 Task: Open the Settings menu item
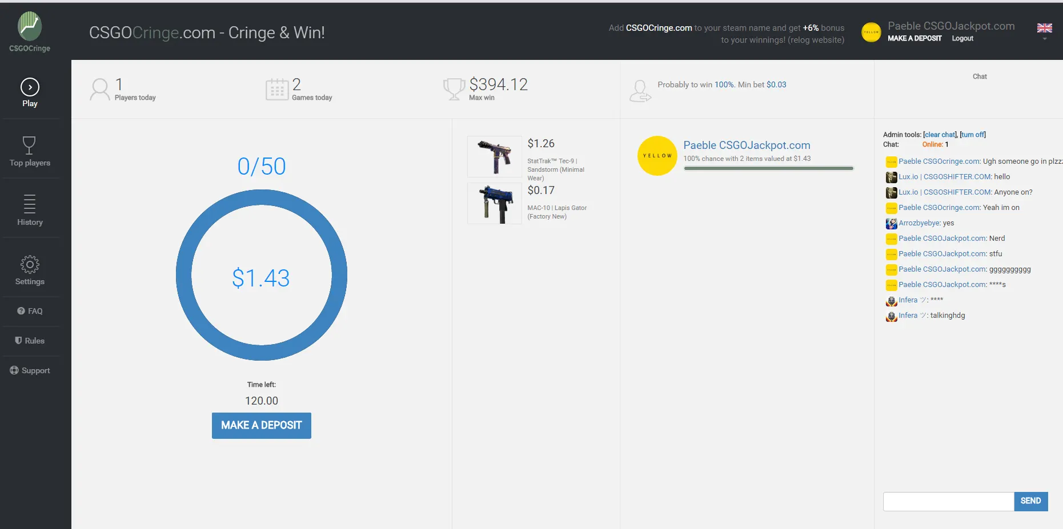[x=30, y=269]
